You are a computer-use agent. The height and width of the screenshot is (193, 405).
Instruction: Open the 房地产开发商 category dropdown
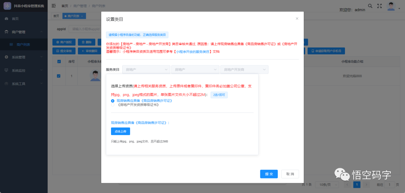244,70
